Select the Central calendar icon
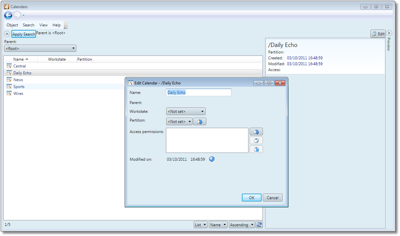The image size is (400, 236). point(9,66)
